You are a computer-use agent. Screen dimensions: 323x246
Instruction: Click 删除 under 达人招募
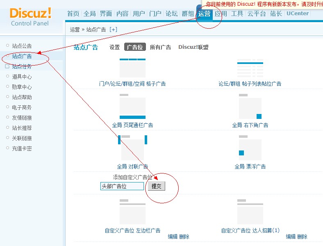click(x=302, y=237)
